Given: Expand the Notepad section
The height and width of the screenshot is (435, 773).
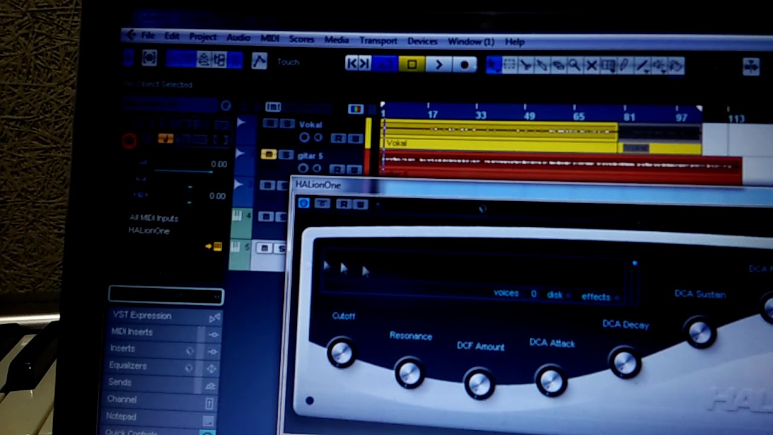Looking at the screenshot, I should coord(159,417).
